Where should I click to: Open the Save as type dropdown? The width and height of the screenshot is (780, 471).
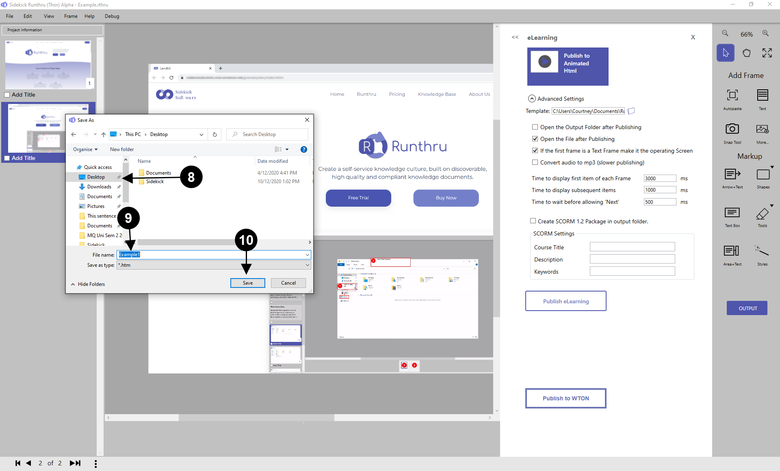[x=307, y=265]
